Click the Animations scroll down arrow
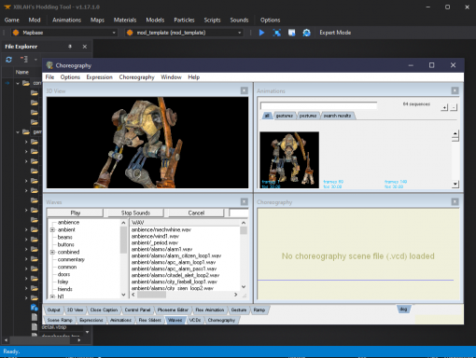 tap(455, 184)
